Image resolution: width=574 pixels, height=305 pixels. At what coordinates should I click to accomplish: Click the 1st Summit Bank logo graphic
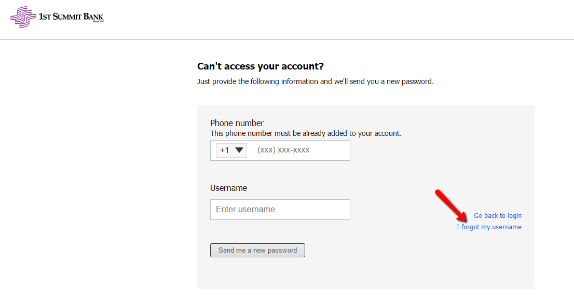point(57,16)
